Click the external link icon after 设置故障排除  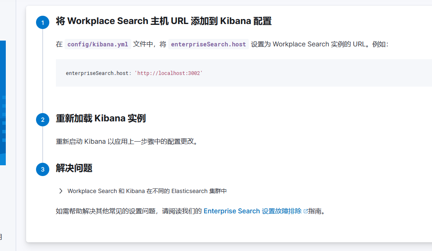(306, 211)
